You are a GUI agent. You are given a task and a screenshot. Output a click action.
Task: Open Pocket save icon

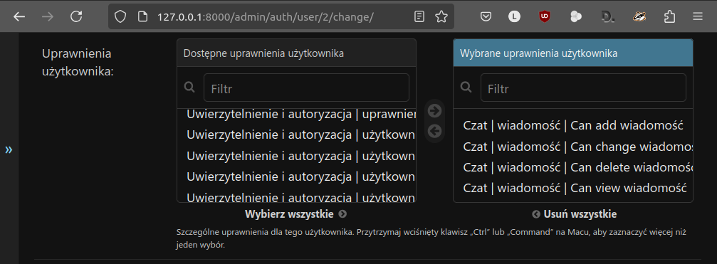(x=486, y=17)
